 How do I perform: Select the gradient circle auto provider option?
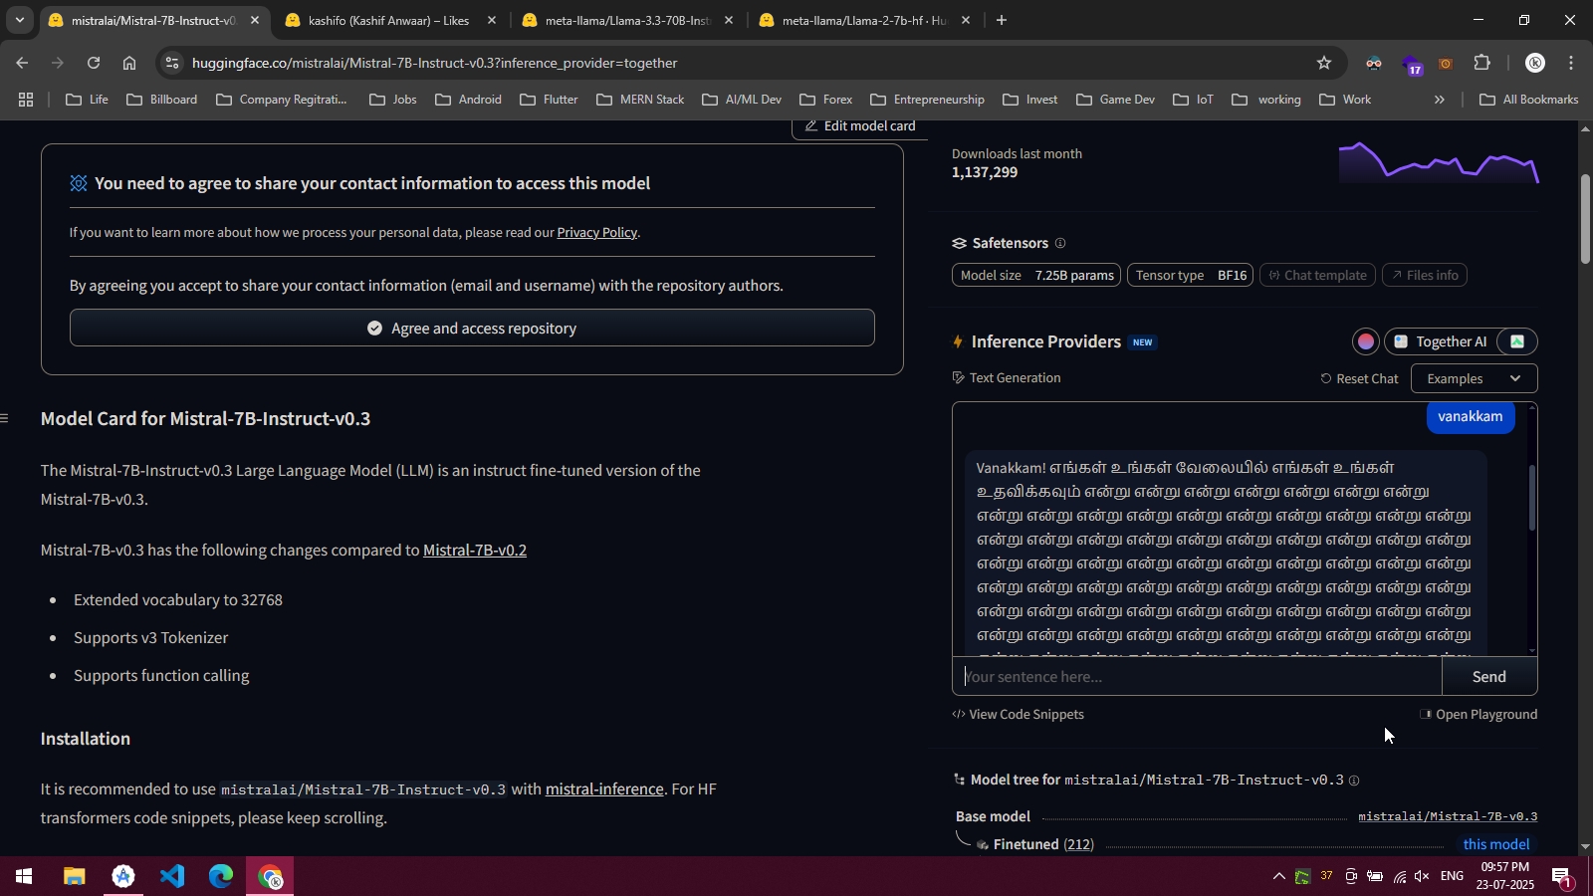[x=1366, y=341]
